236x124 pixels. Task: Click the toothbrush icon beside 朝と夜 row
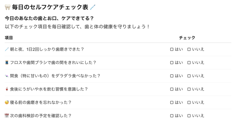(x=7, y=49)
